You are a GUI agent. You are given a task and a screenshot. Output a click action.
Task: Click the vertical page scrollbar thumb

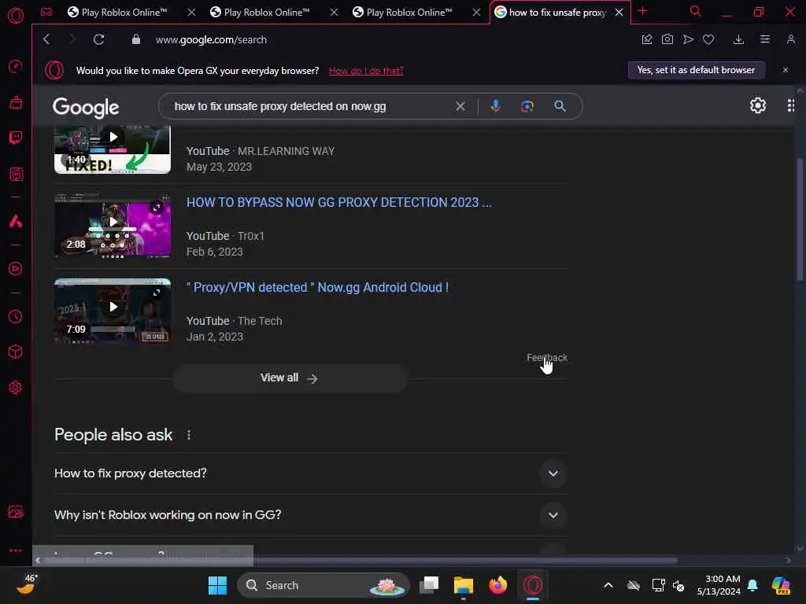[x=800, y=220]
